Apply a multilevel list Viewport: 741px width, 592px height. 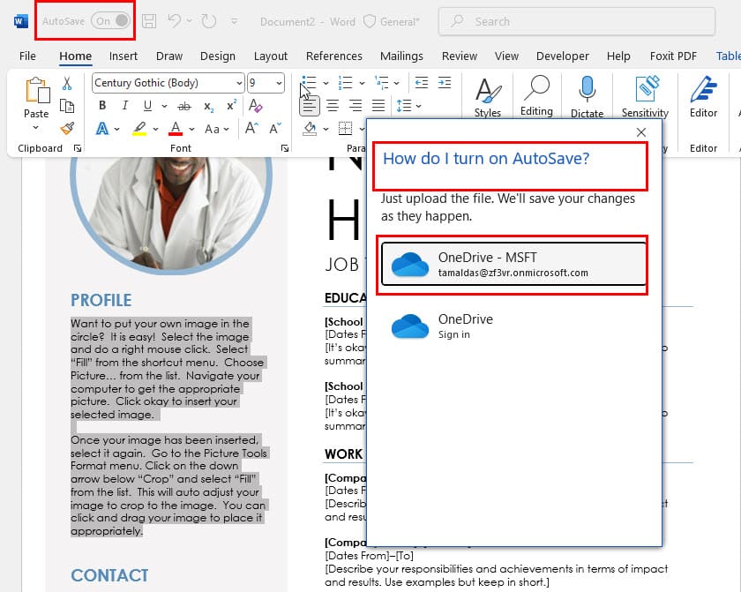coord(381,83)
